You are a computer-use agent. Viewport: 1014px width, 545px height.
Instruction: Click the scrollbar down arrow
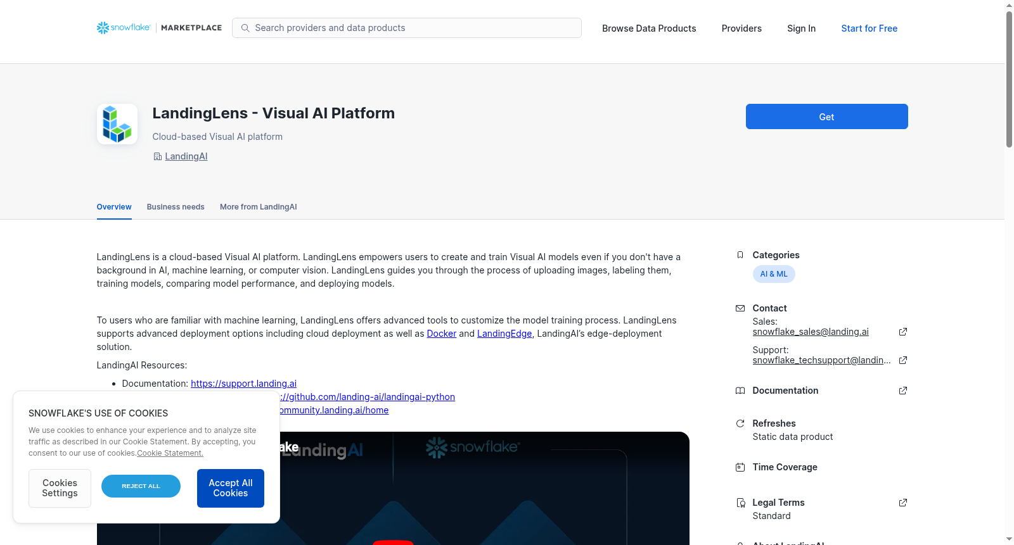1009,539
